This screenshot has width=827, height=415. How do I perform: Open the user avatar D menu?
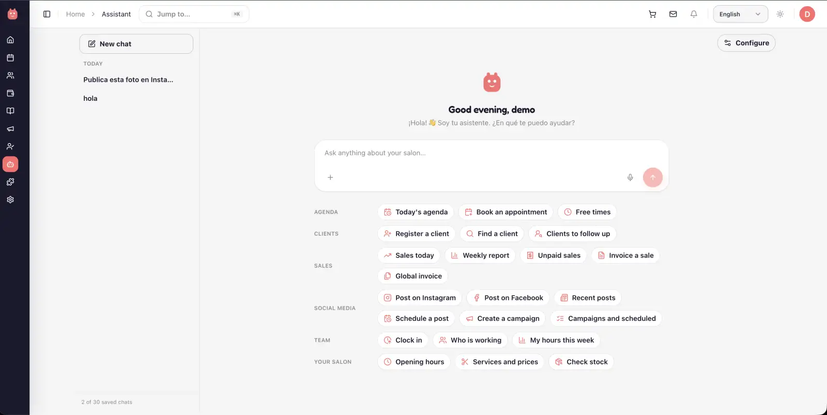point(807,14)
